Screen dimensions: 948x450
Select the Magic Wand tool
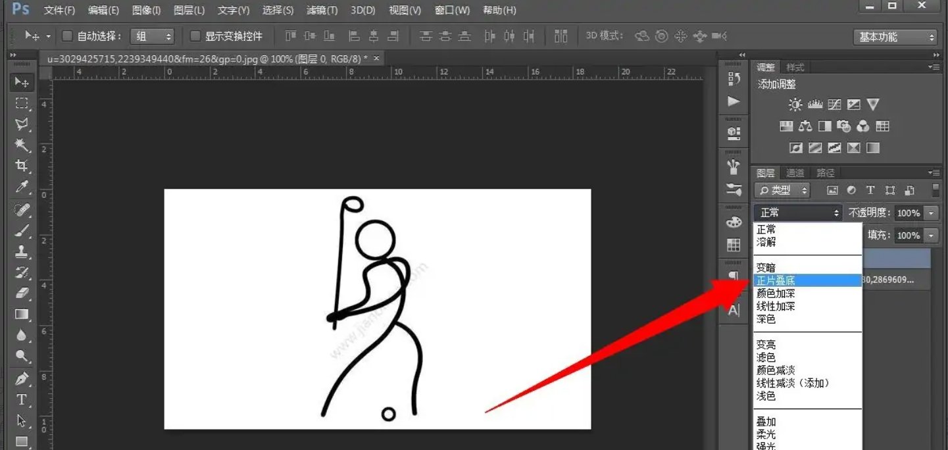pyautogui.click(x=22, y=144)
